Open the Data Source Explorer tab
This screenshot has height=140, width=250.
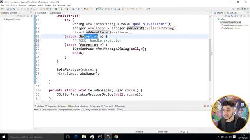(x=78, y=106)
